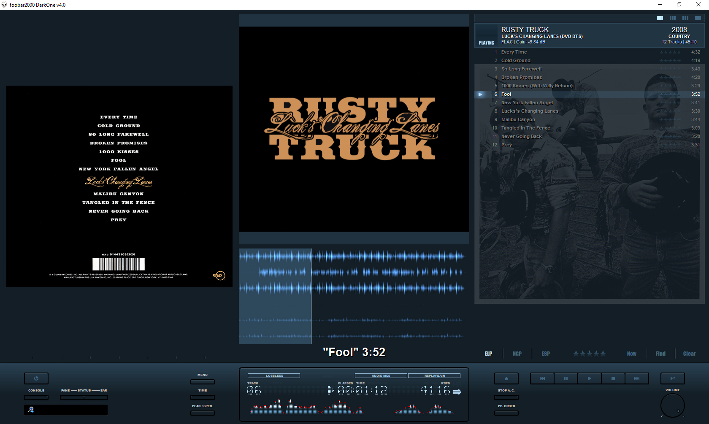This screenshot has width=709, height=424.
Task: Click the playback order arrow in display
Action: [x=457, y=392]
